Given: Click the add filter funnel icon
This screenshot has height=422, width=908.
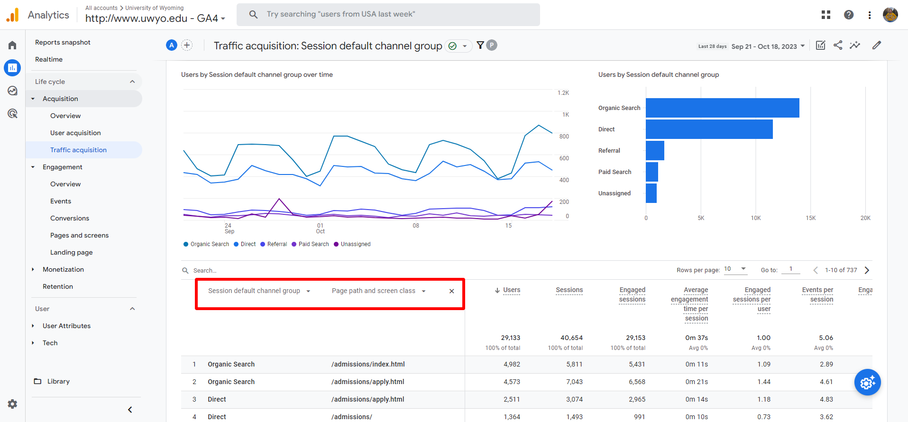Looking at the screenshot, I should point(480,45).
